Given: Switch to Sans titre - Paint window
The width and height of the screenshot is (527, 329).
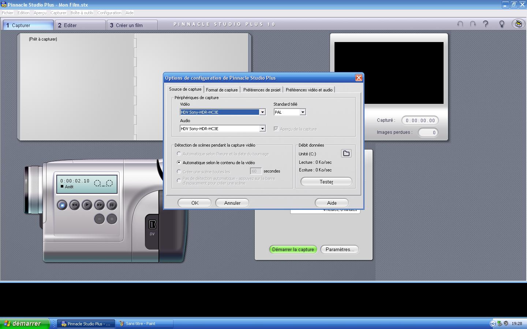Looking at the screenshot, I should [x=145, y=324].
